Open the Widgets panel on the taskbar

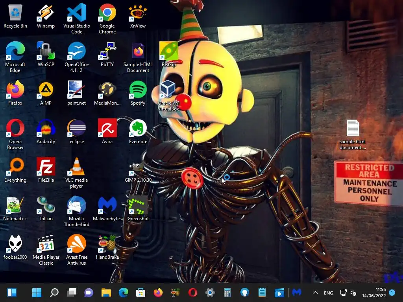pos(12,293)
